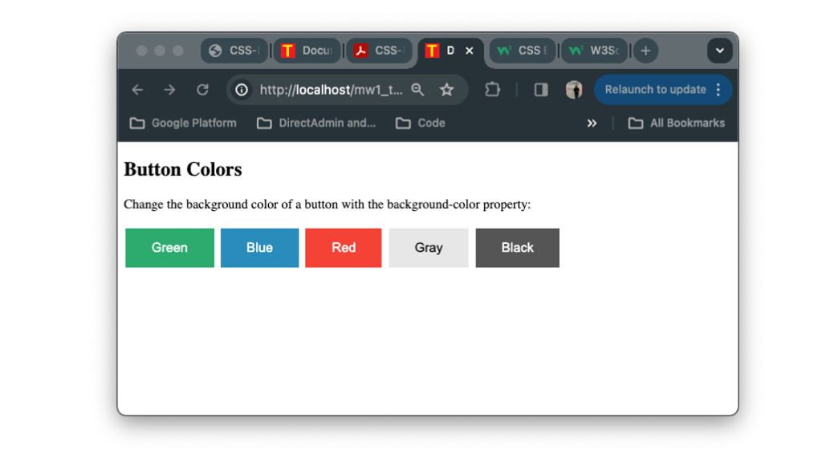Open the All Bookmarks folder
822x462 pixels.
point(676,124)
